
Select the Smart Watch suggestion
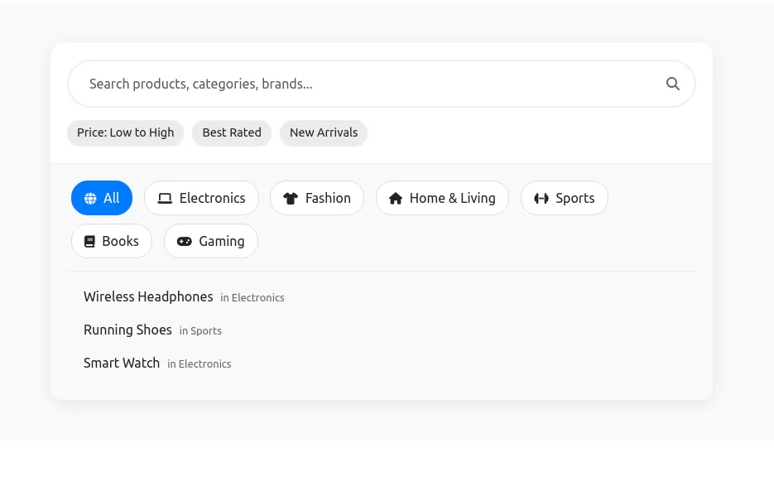pos(122,364)
